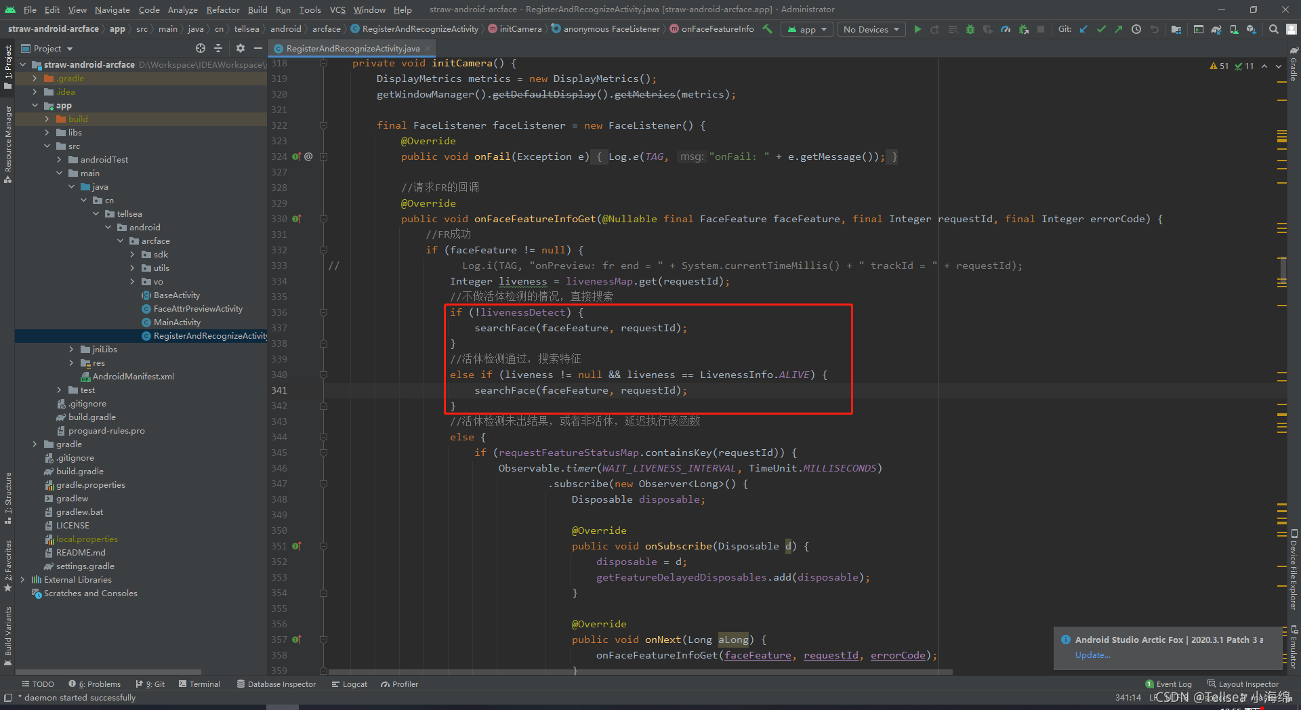Image resolution: width=1301 pixels, height=710 pixels.
Task: Open the VCS menu
Action: click(x=337, y=9)
